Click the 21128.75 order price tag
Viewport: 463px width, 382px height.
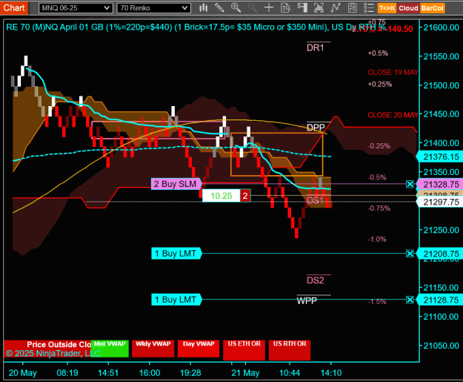(439, 300)
